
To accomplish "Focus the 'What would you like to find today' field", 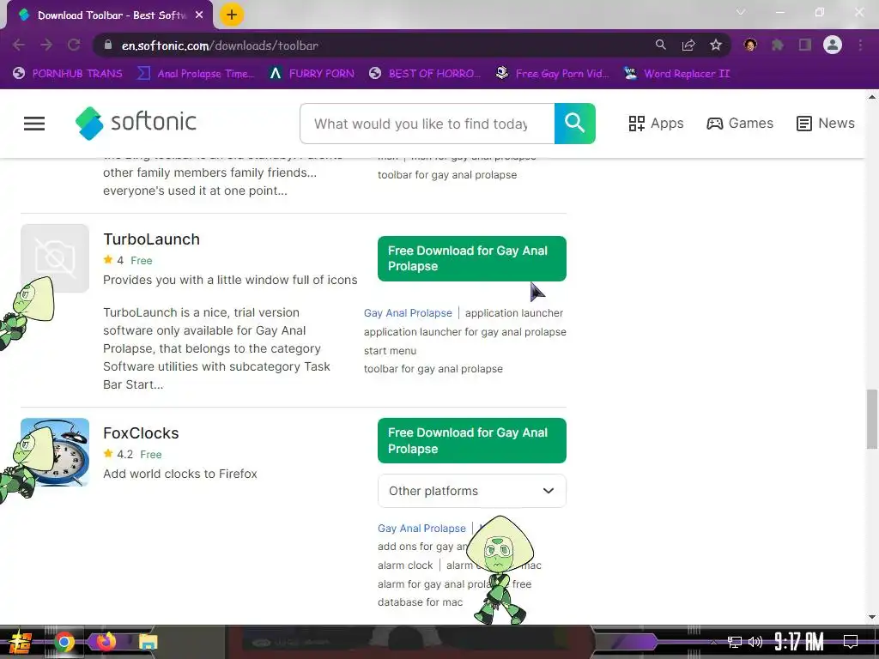I will [427, 124].
